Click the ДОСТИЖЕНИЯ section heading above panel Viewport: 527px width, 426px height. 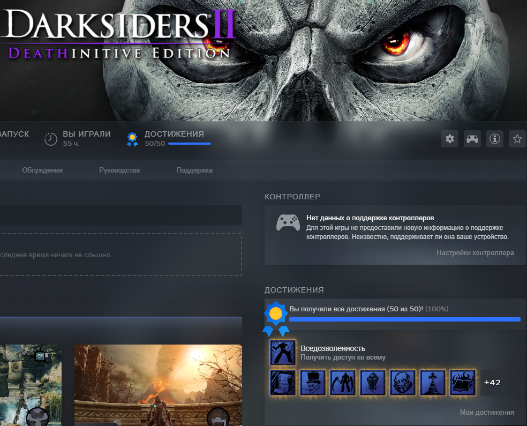[294, 290]
